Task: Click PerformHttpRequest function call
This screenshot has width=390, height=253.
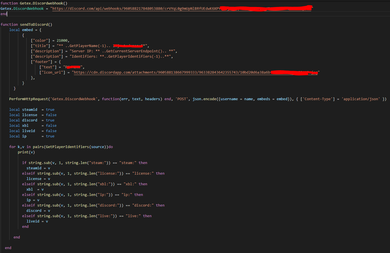Action: 29,99
